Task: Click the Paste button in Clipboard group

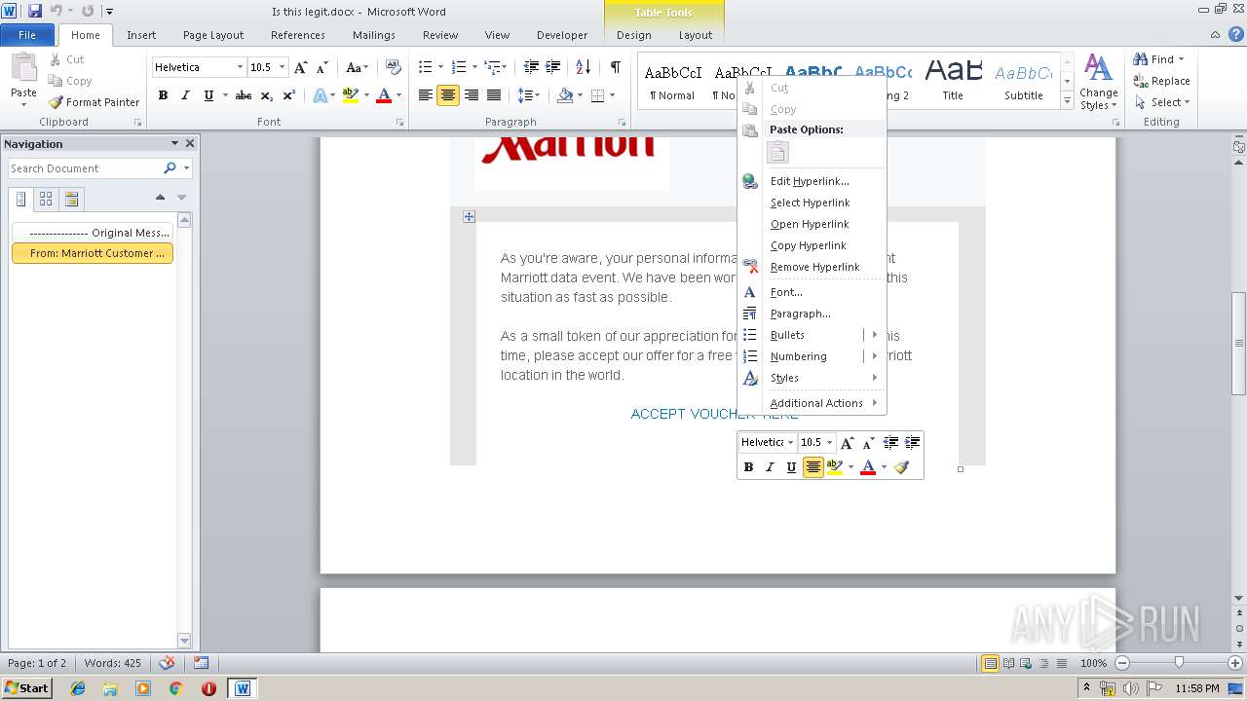Action: (x=23, y=80)
